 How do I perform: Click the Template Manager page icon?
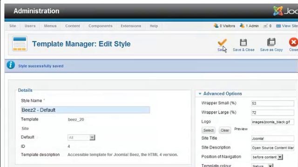pos(20,44)
